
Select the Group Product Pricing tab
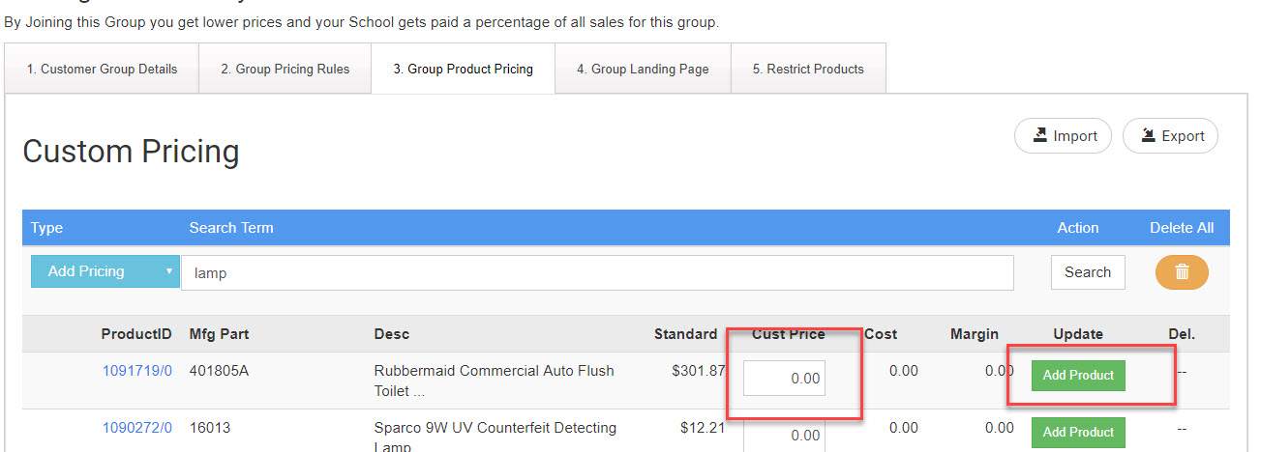463,69
